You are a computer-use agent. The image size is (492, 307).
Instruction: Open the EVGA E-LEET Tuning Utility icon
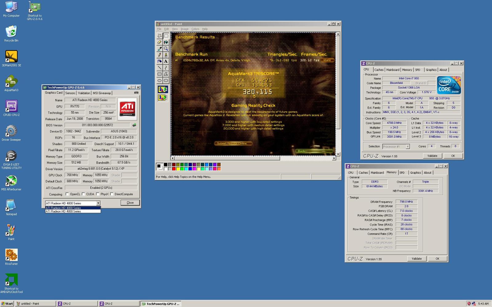[11, 160]
